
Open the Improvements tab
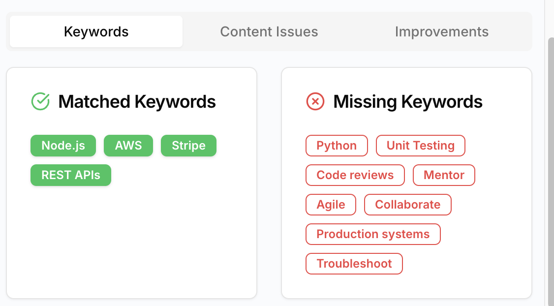441,32
